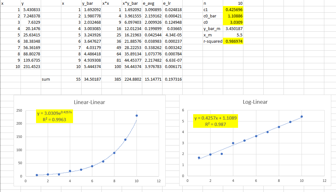Select the c1 value 0.425696
Image resolution: width=336 pixels, height=192 pixels.
coord(233,10)
